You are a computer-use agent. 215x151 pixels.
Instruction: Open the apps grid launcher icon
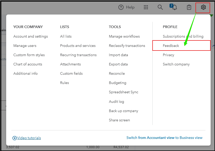point(146,7)
